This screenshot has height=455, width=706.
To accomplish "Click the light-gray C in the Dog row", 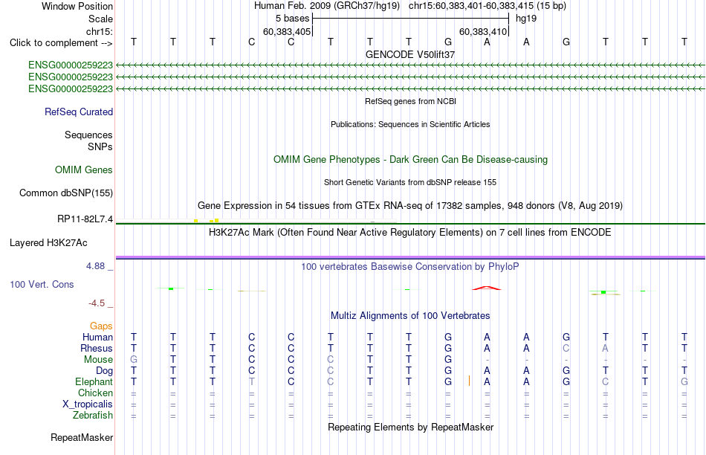I will click(331, 371).
